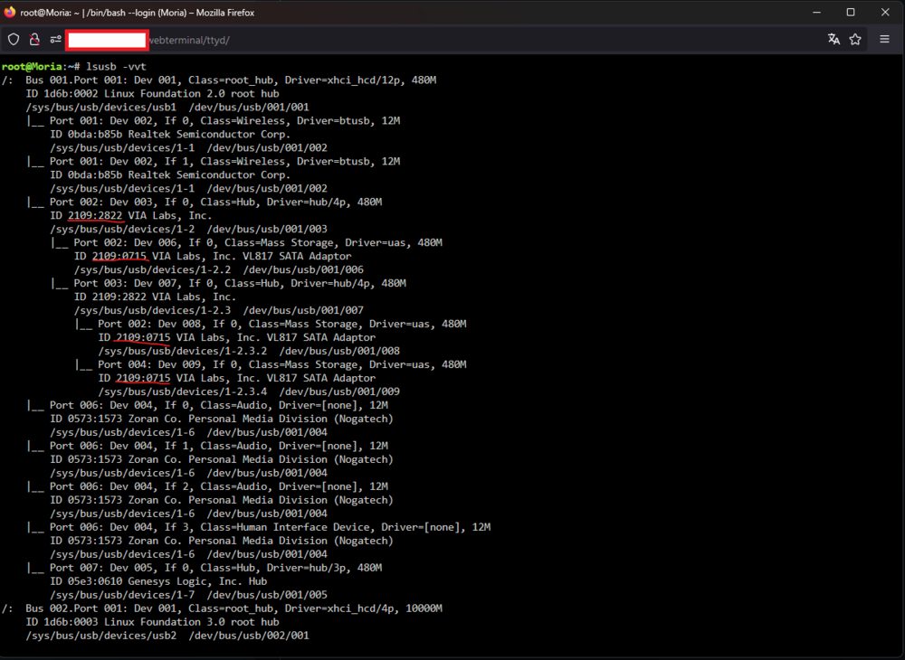Click the translate page icon
The image size is (905, 660).
[x=834, y=39]
